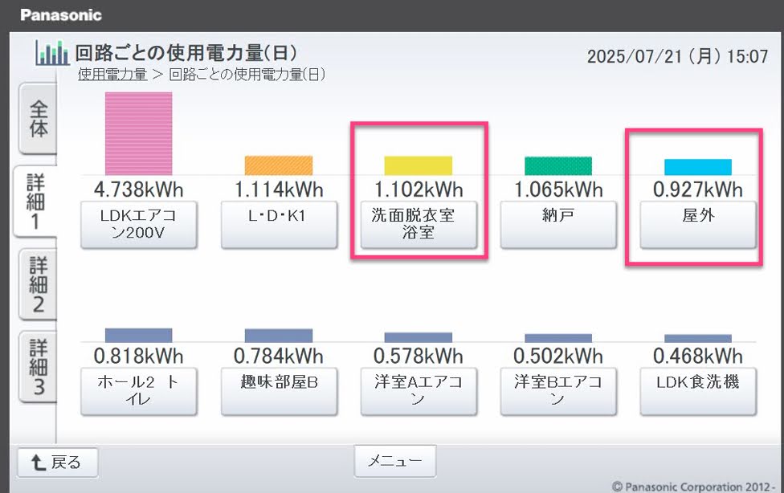Open the メニュー button
Image resolution: width=784 pixels, height=493 pixels.
tap(394, 461)
